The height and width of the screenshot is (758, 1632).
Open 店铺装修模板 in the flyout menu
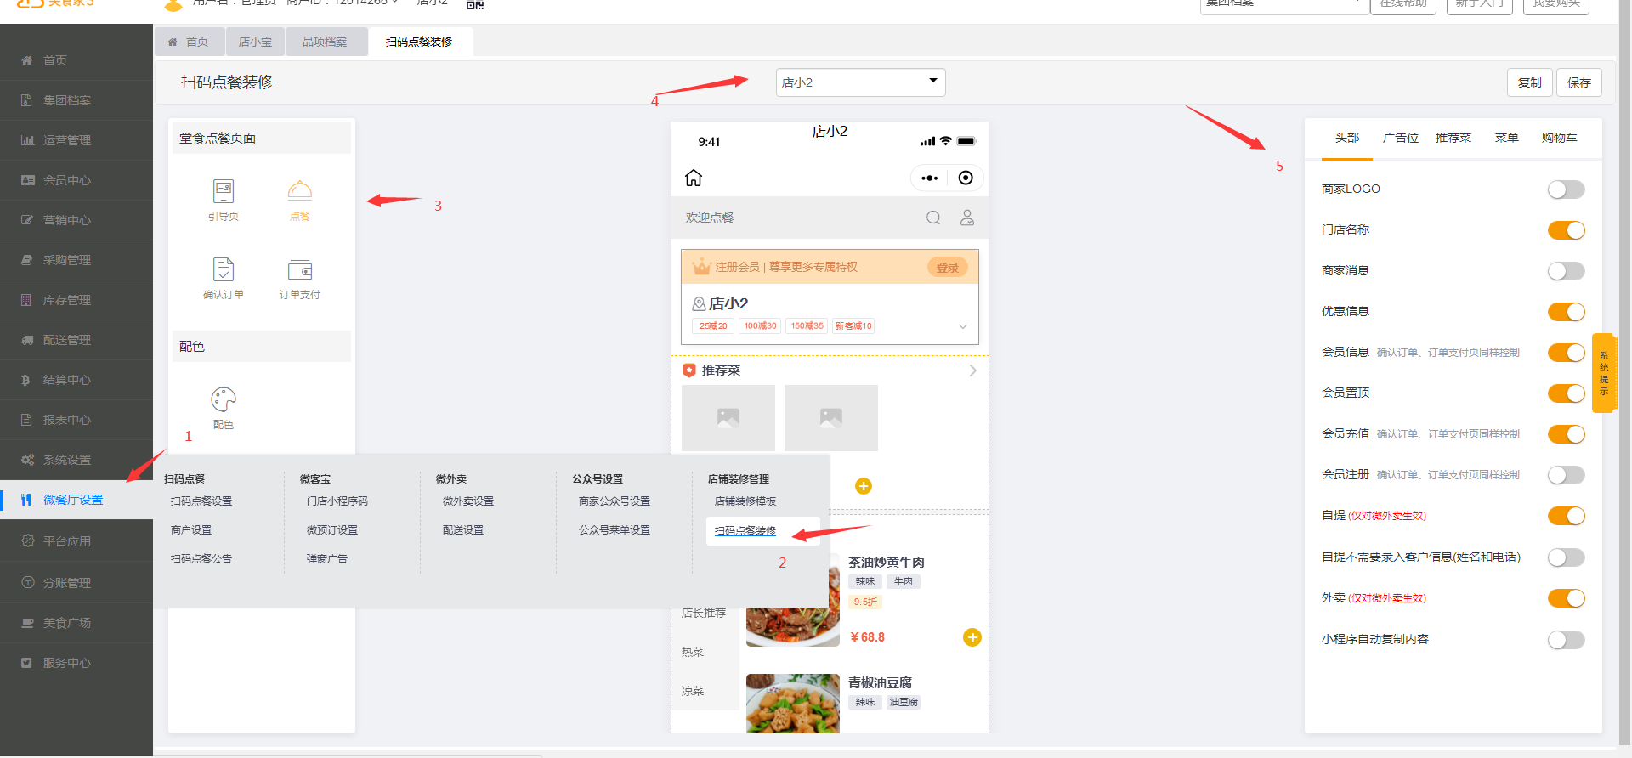(745, 501)
